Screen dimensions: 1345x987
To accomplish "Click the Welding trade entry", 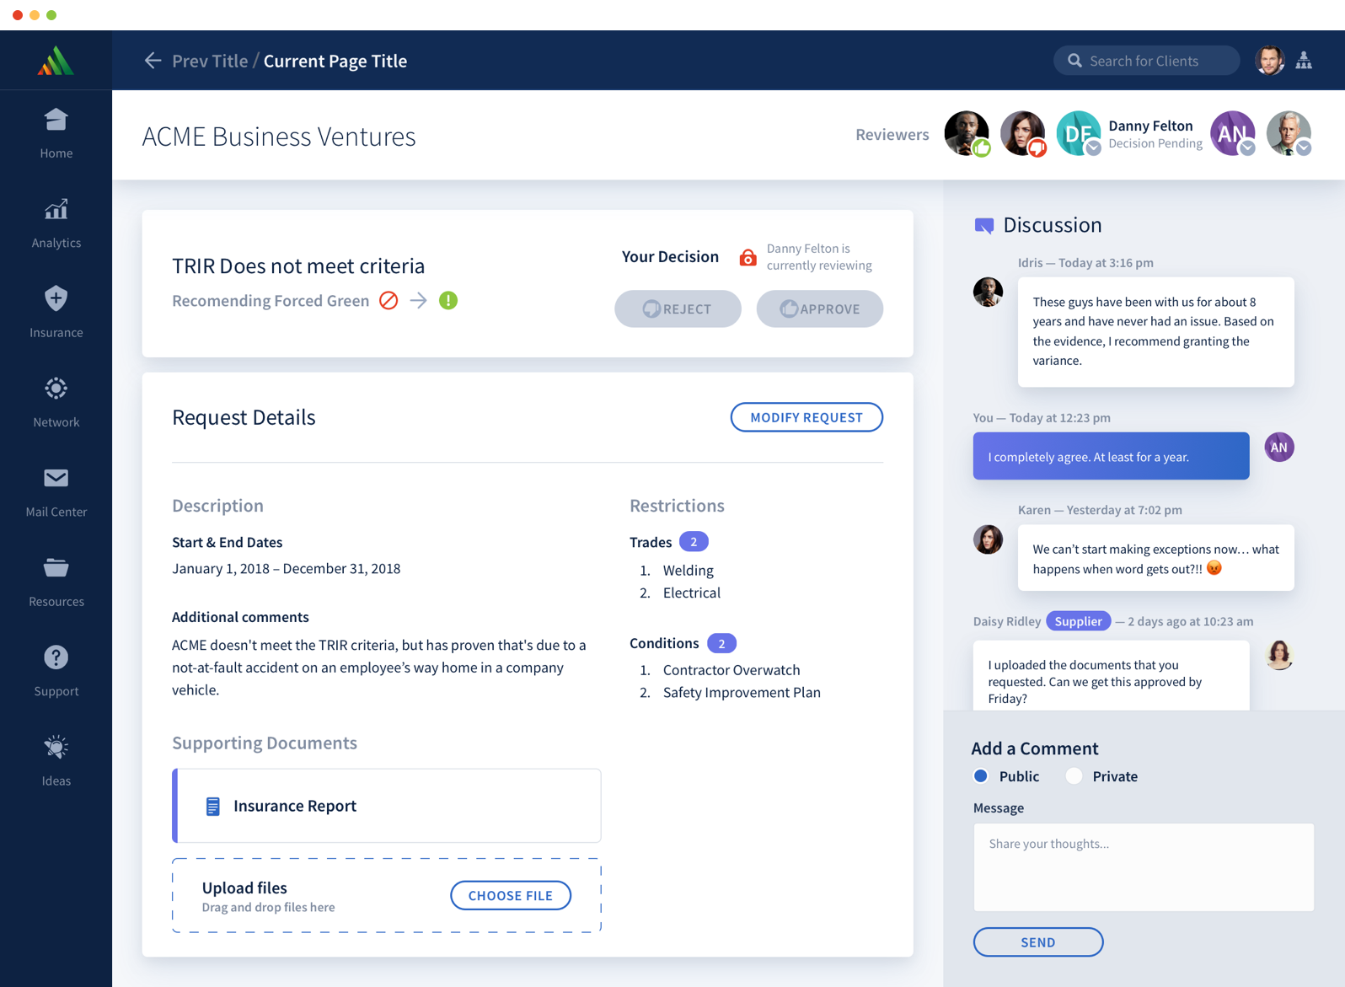I will pos(688,571).
